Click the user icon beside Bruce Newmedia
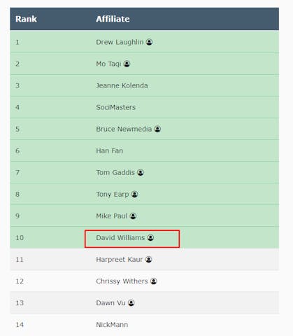 pyautogui.click(x=157, y=129)
